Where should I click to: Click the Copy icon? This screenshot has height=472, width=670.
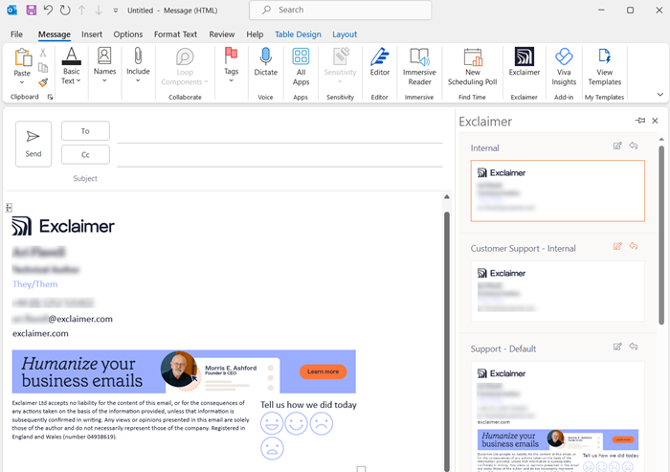tap(43, 68)
